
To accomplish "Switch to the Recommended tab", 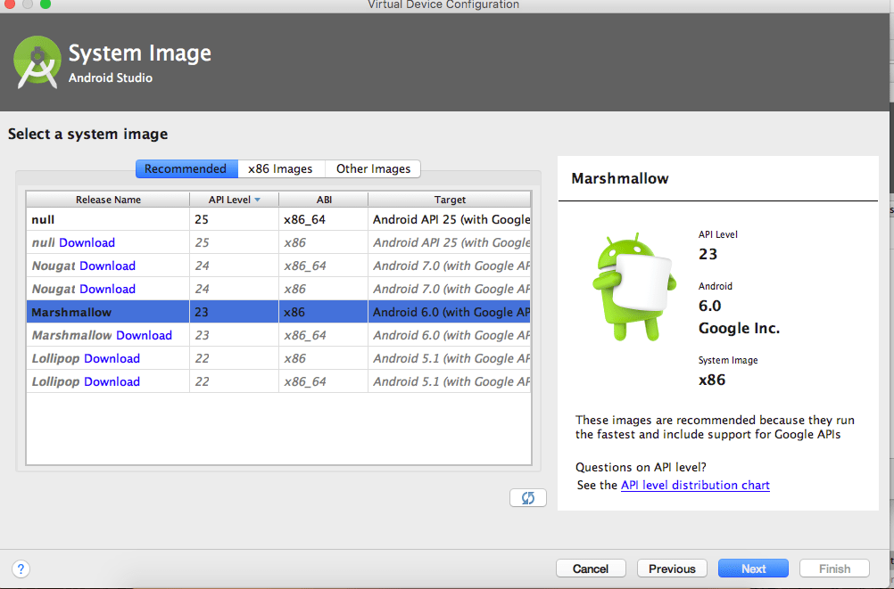I will [x=186, y=168].
